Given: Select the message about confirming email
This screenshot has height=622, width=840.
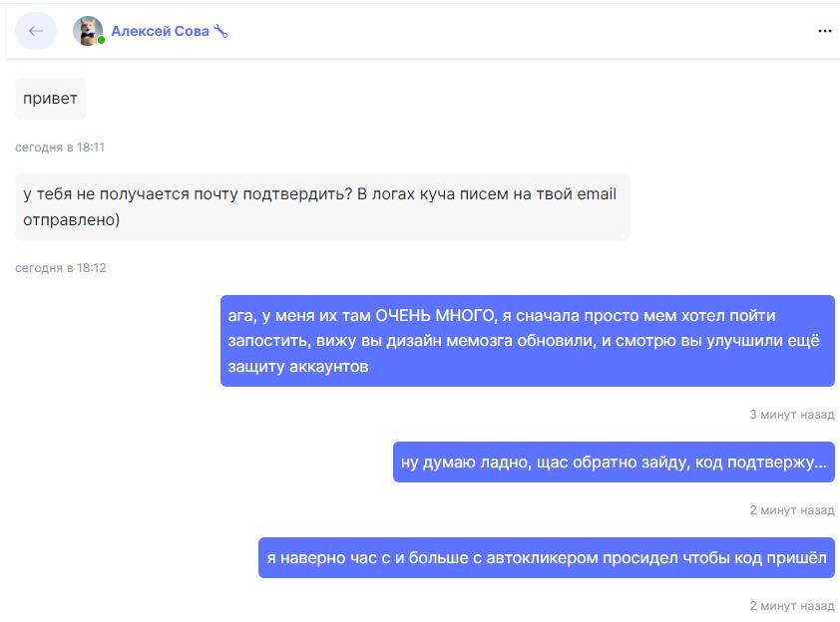Looking at the screenshot, I should coord(322,206).
